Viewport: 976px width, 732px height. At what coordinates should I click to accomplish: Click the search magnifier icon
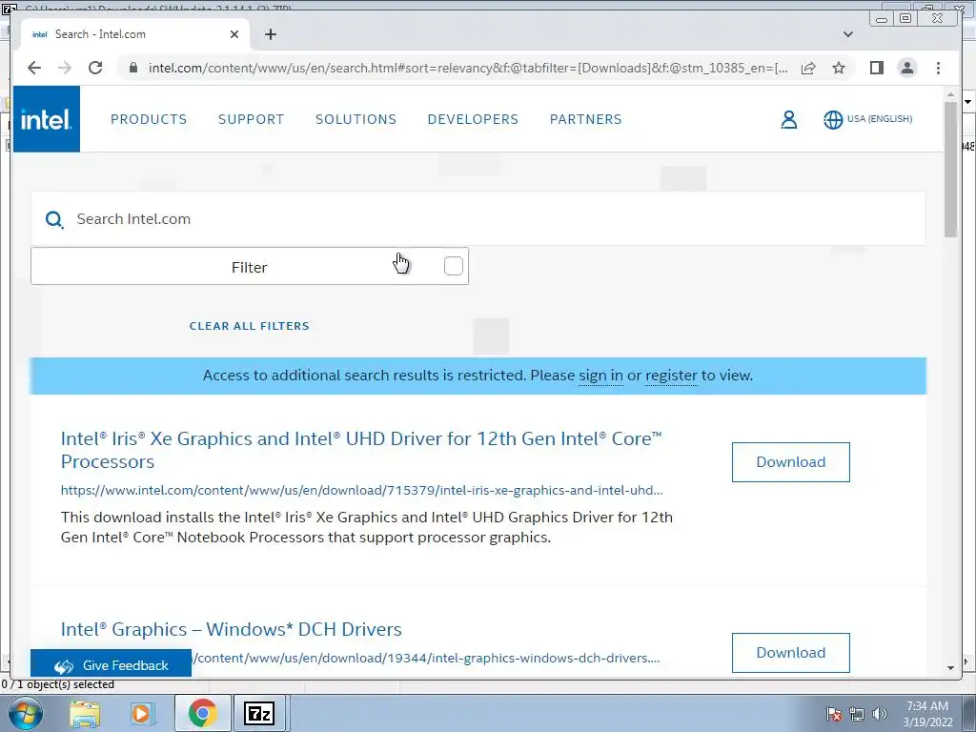click(54, 219)
